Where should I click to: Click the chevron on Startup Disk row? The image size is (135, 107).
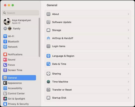click(x=128, y=98)
